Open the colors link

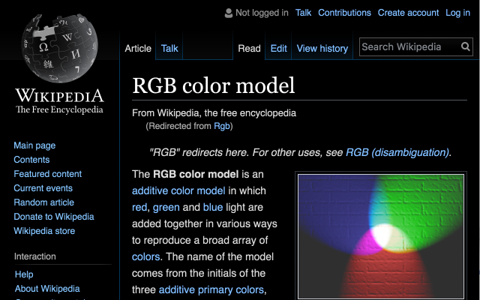(145, 256)
